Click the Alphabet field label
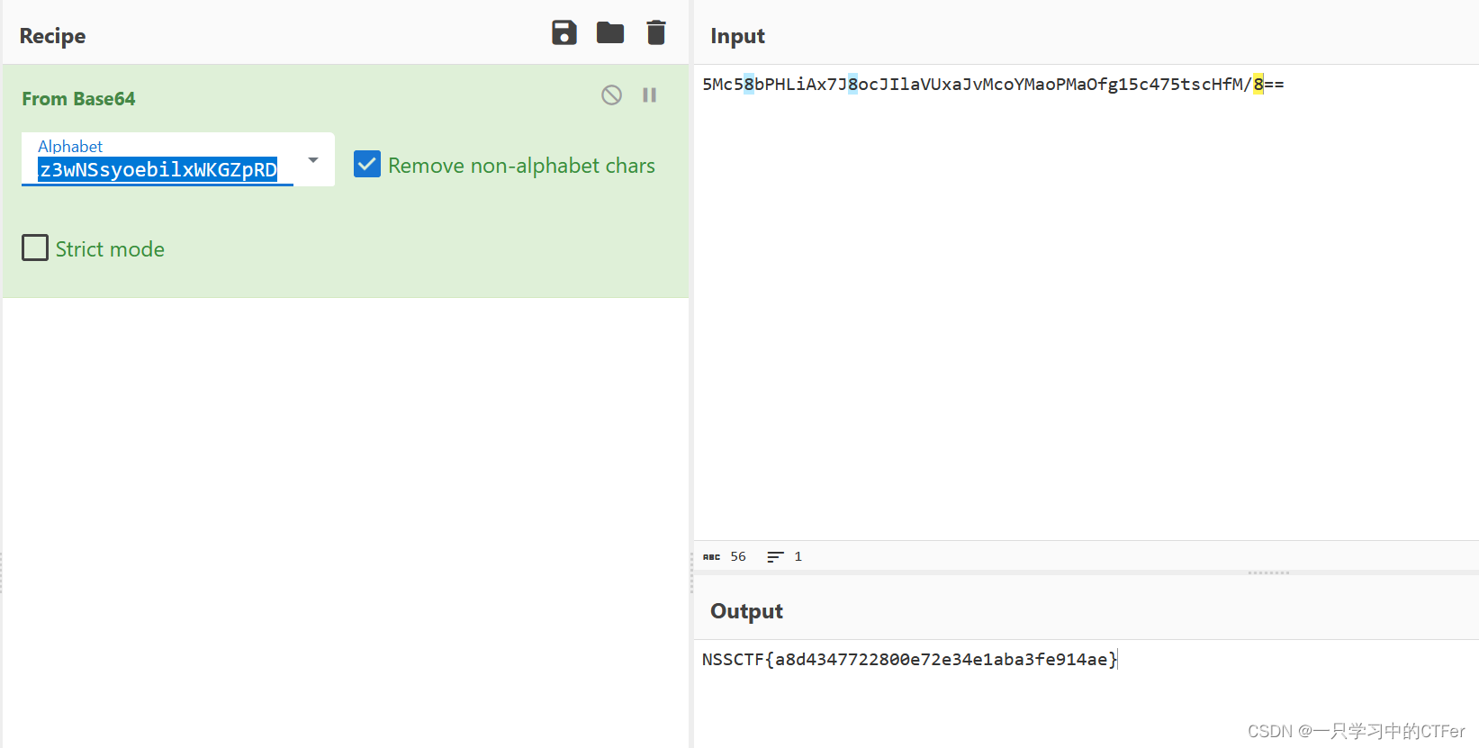 70,146
